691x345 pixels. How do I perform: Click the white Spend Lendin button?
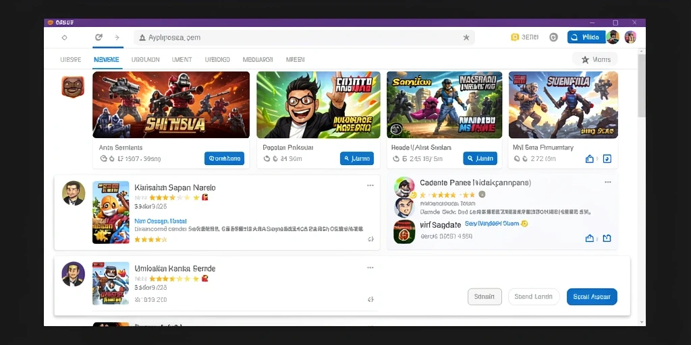coord(534,296)
